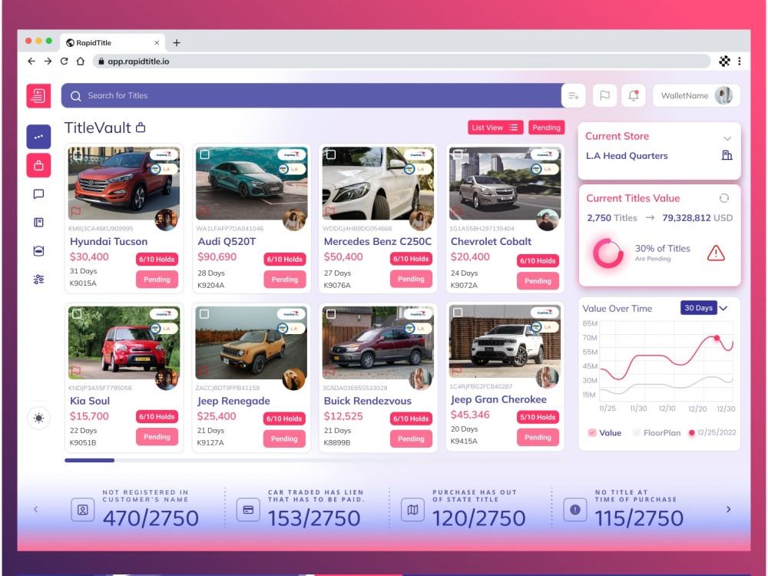Go to browser home page
The height and width of the screenshot is (576, 768).
pyautogui.click(x=81, y=61)
